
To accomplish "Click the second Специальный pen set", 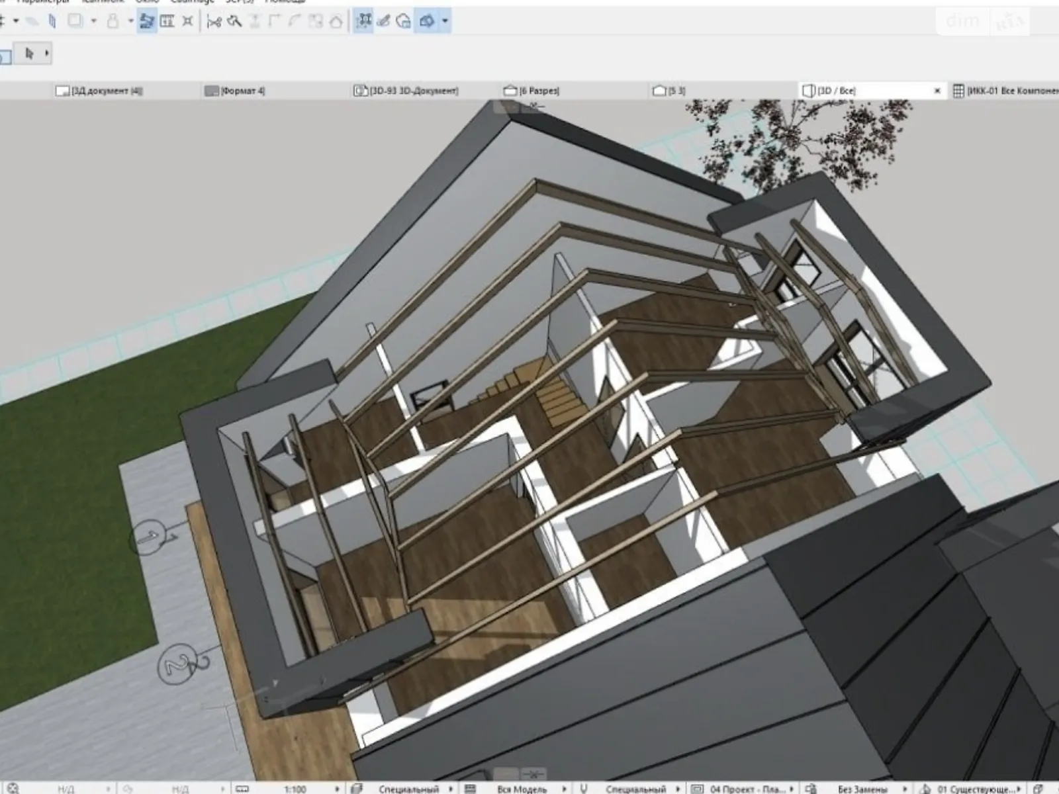I will (x=635, y=789).
